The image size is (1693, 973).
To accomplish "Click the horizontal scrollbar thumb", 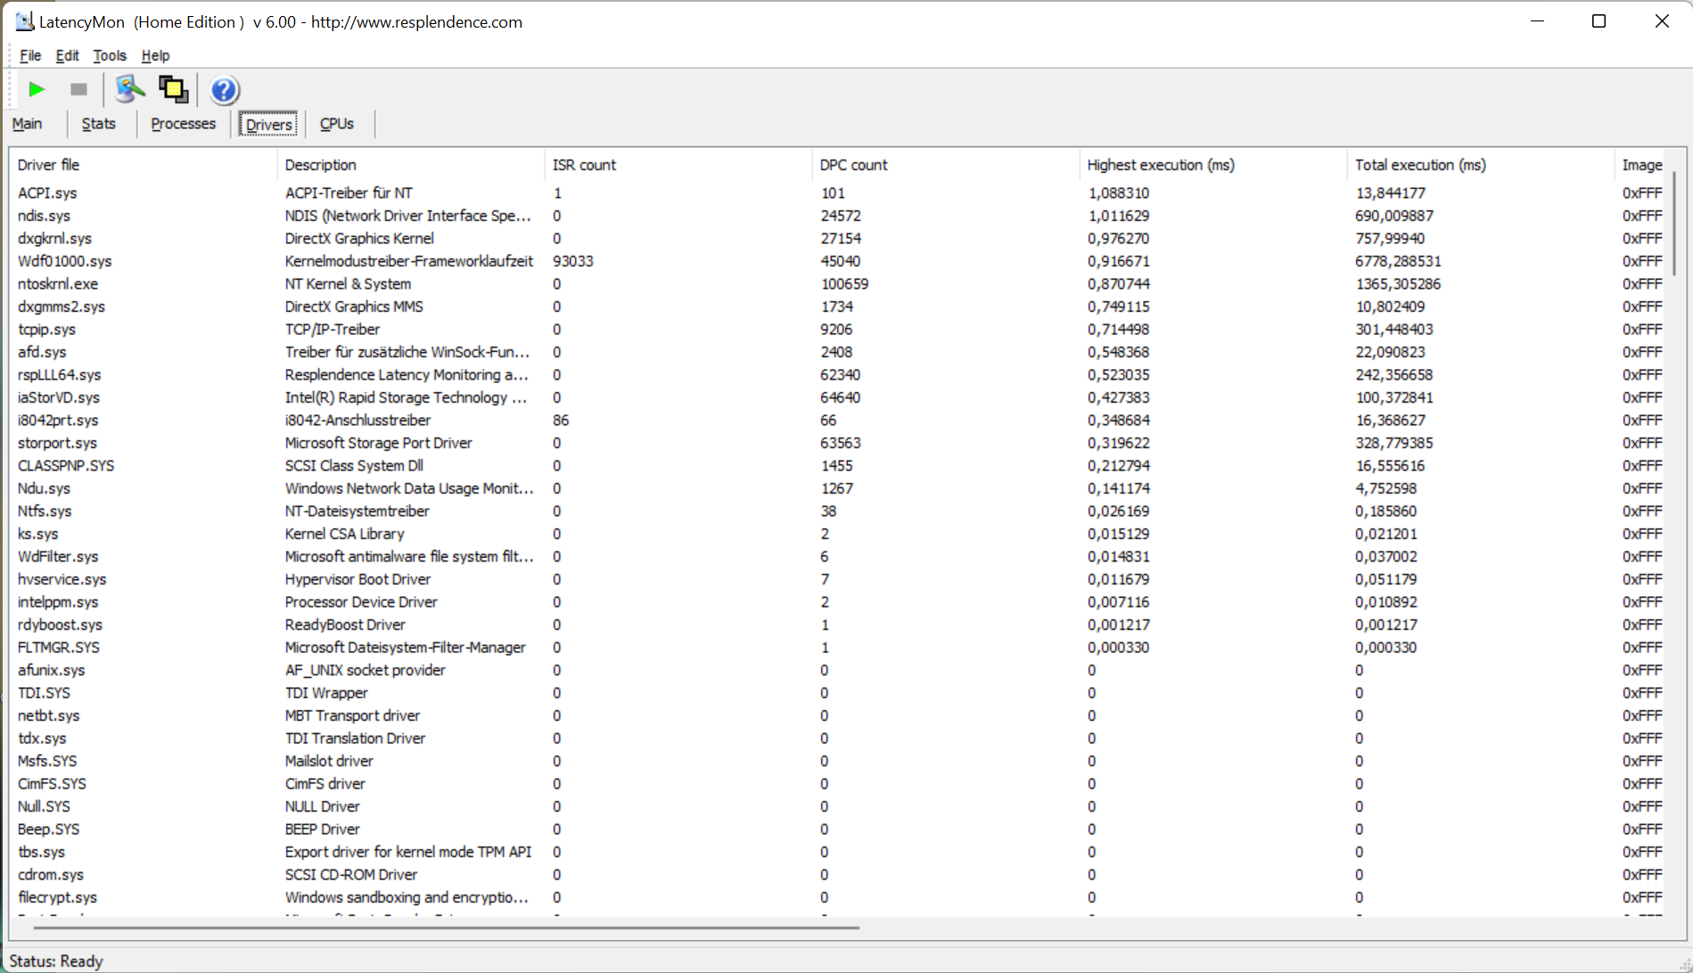I will pos(447,928).
